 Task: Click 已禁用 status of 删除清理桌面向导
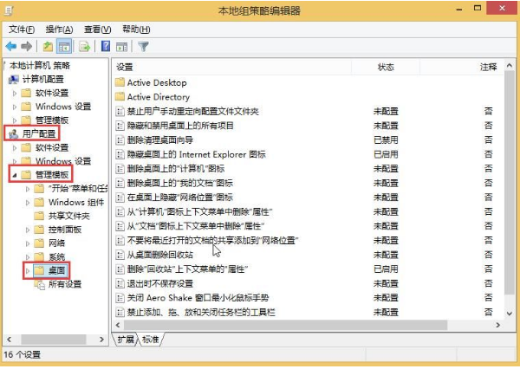(x=386, y=140)
